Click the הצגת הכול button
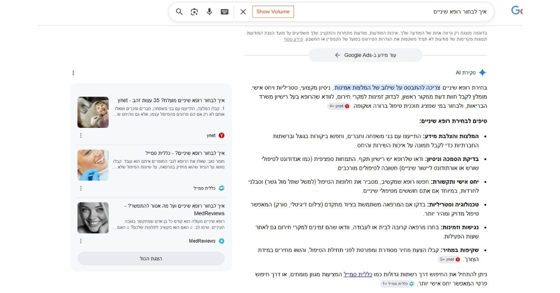Viewport: 560px width, 293px height. pos(151,258)
